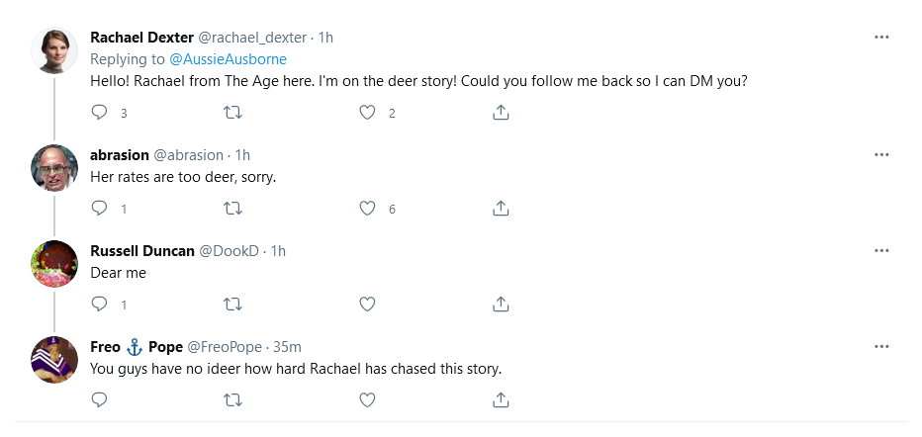Screen dimensions: 922x437
Task: Like abrasion's tweet with 6 likes
Action: [367, 209]
